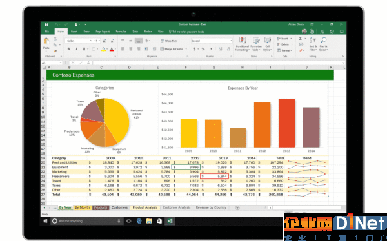Screen dimensions: 387x241
Task: Increase the cell indent
Action: (x=155, y=49)
